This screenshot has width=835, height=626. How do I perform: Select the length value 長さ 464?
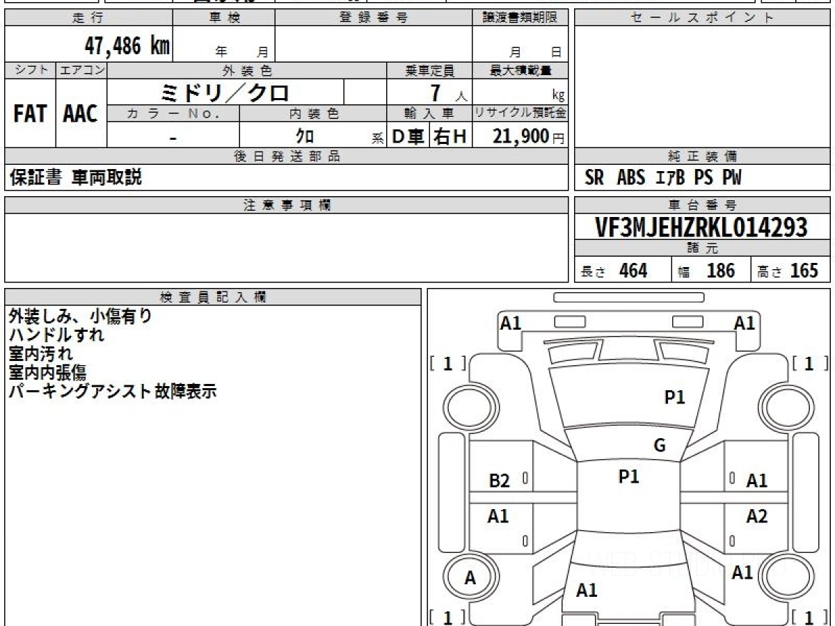pos(614,271)
